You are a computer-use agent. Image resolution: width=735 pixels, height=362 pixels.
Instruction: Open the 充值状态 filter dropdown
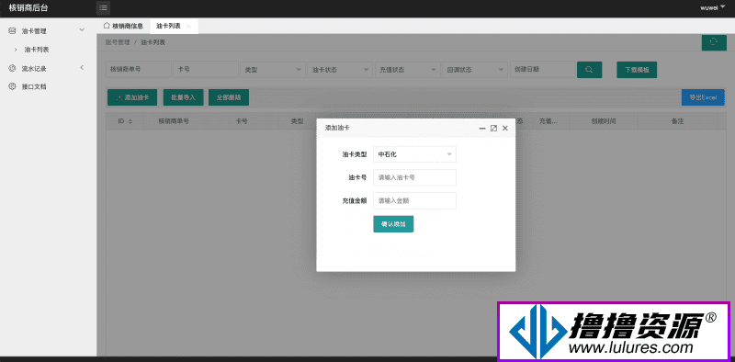click(x=408, y=70)
